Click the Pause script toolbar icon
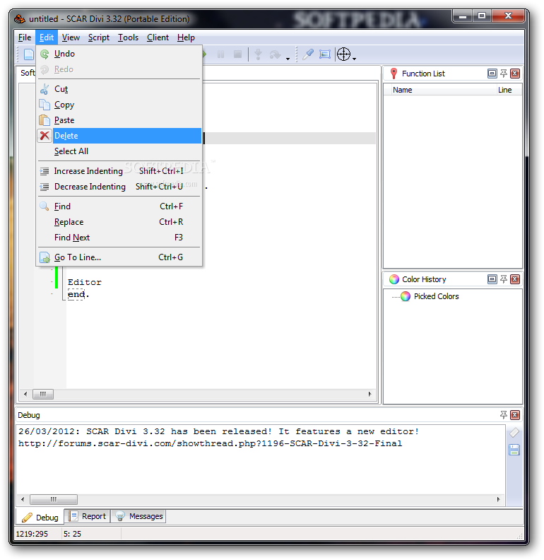 (x=220, y=54)
